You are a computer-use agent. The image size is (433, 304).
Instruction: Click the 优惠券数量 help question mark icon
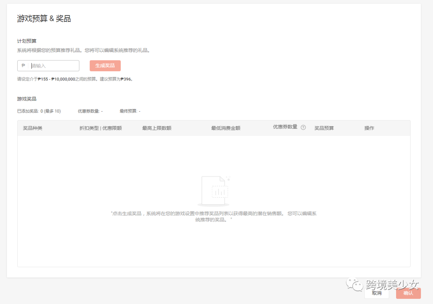(303, 127)
